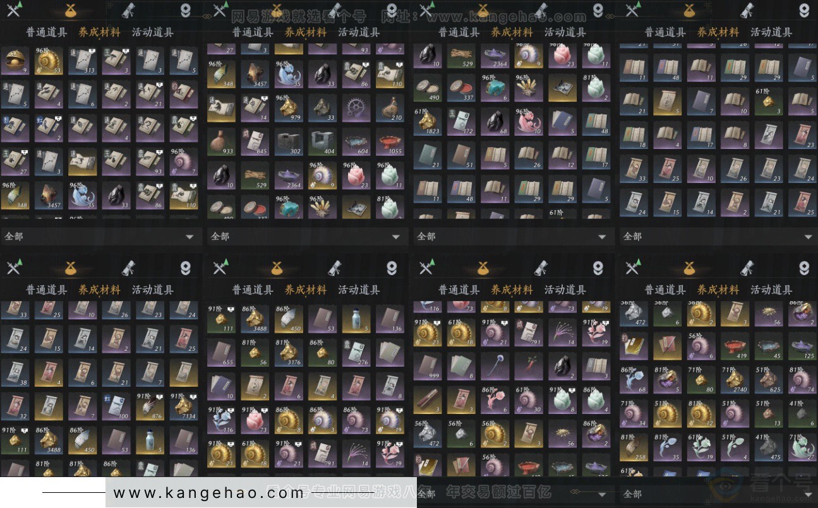This screenshot has height=508, width=818.
Task: Select the gear-shaped material item
Action: (x=357, y=109)
